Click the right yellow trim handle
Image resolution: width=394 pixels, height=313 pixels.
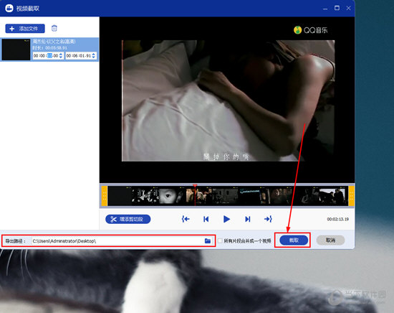click(351, 196)
